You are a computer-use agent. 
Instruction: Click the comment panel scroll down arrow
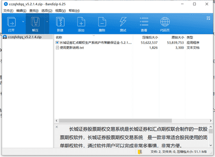211,145
